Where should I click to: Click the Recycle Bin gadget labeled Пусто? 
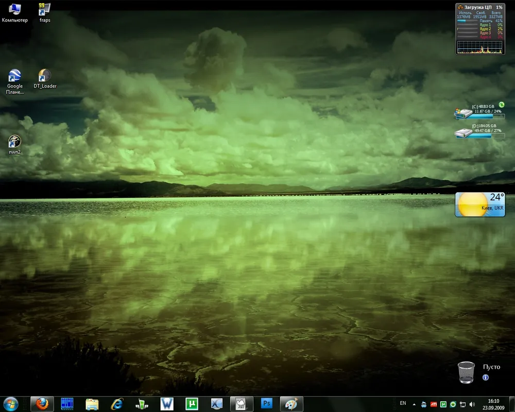click(466, 372)
